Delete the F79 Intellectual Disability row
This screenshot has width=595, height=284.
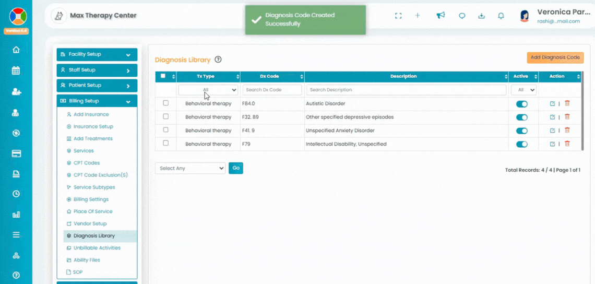click(567, 144)
